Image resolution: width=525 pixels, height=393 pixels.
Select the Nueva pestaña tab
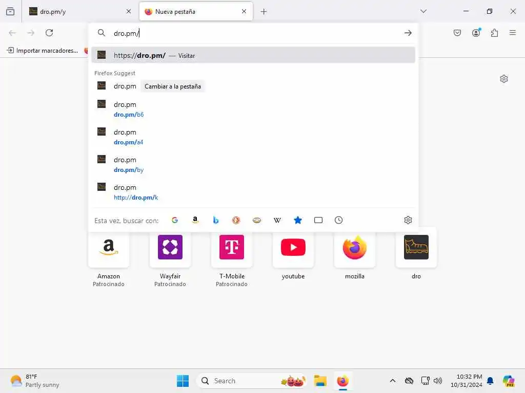click(196, 12)
